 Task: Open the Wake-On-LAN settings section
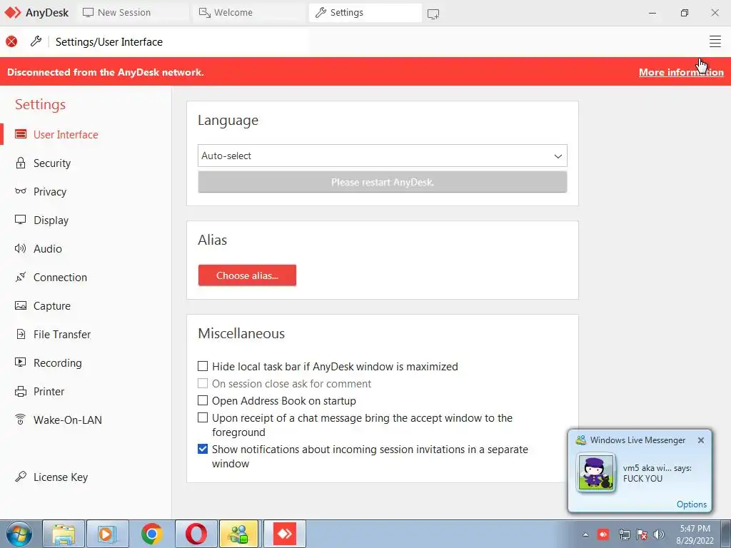(68, 420)
